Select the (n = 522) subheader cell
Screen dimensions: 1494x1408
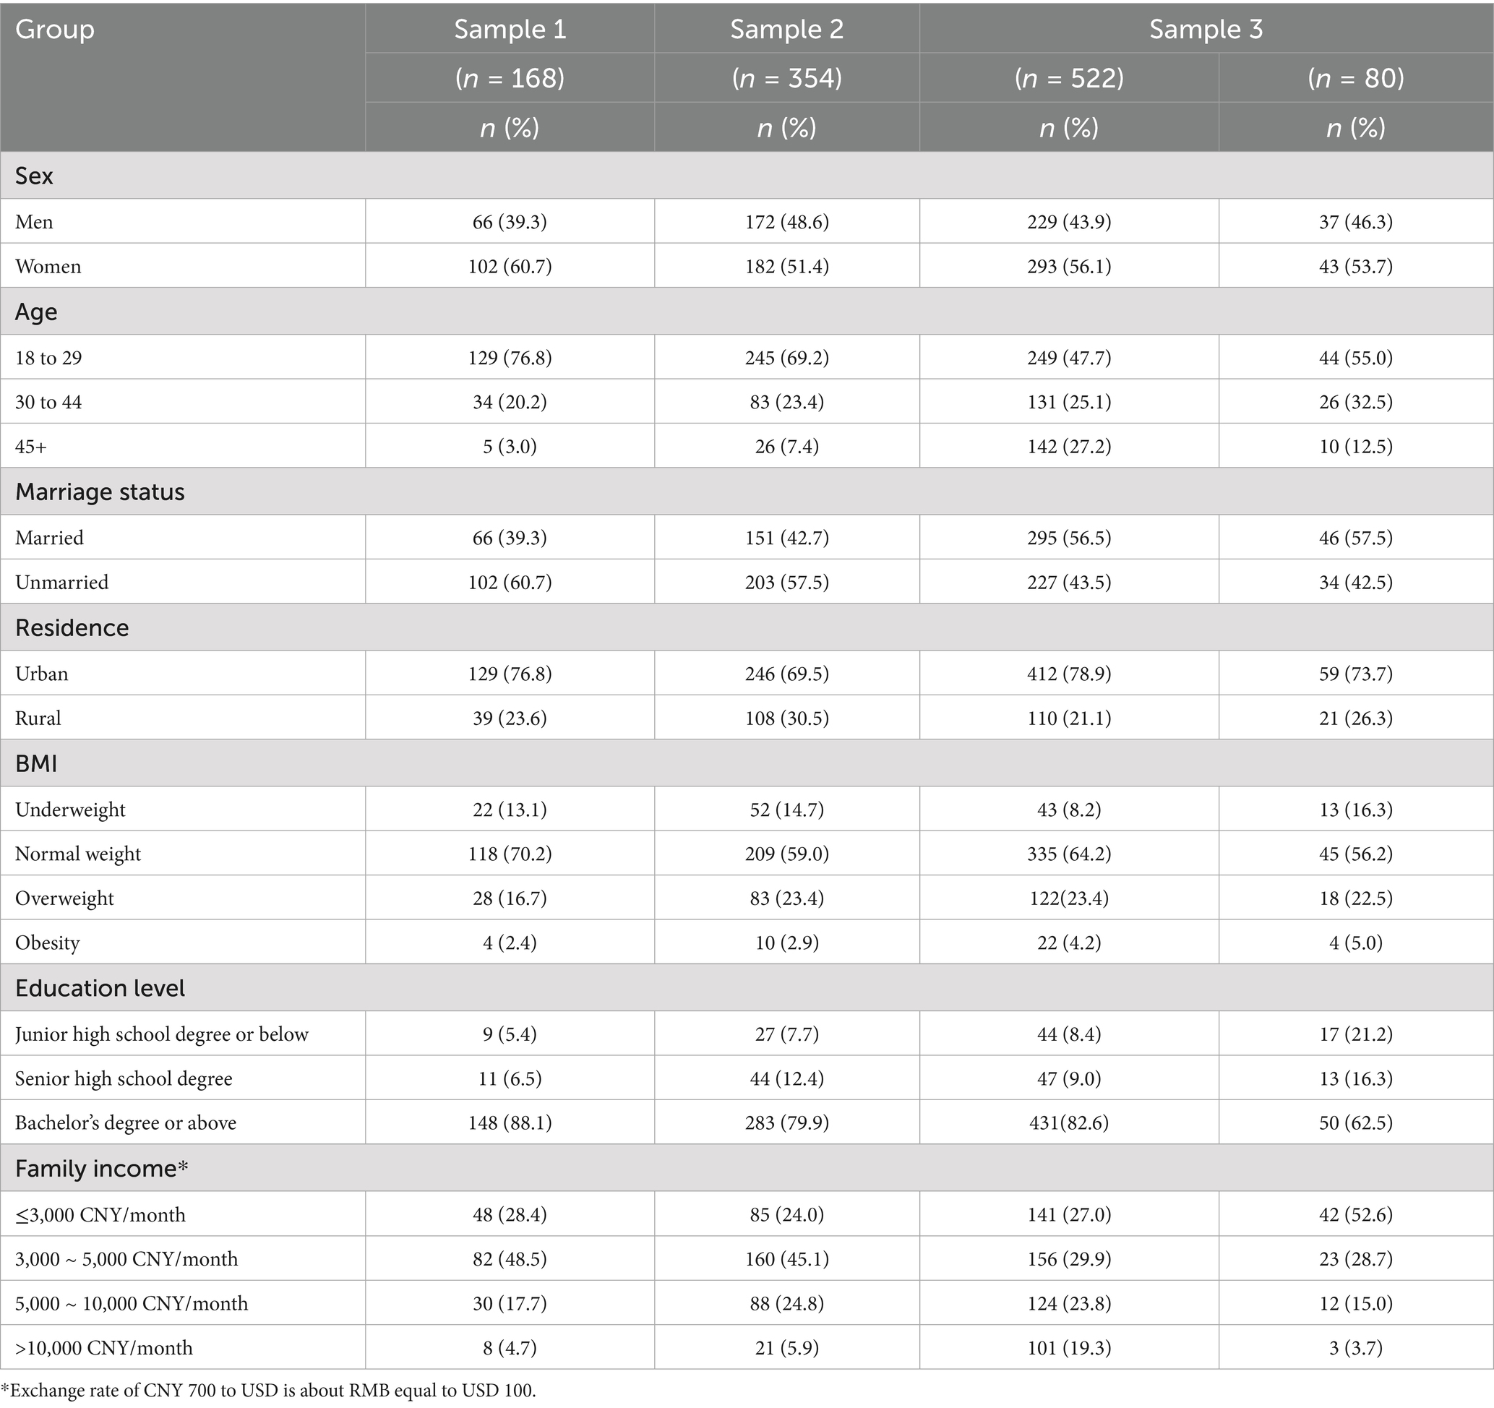1069,78
